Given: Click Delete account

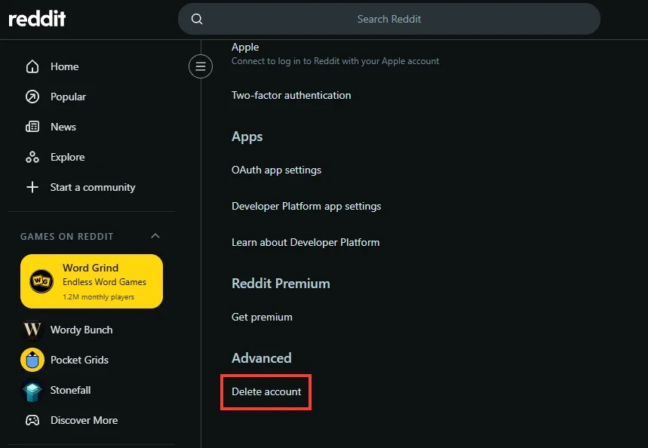Looking at the screenshot, I should (266, 391).
